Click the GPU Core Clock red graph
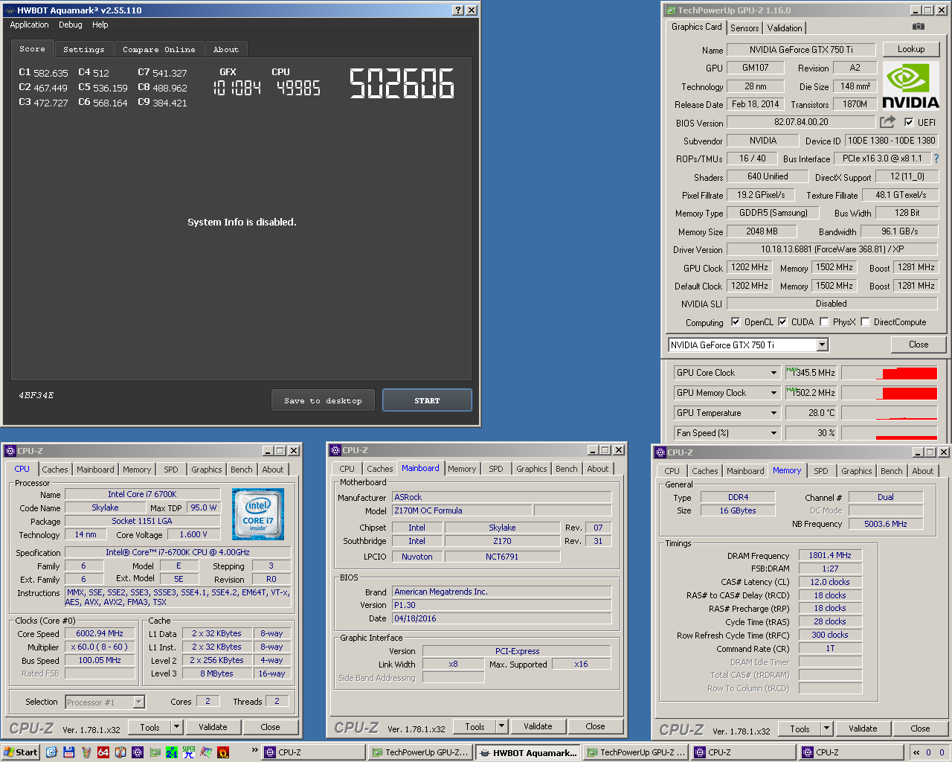The image size is (952, 762). point(890,372)
